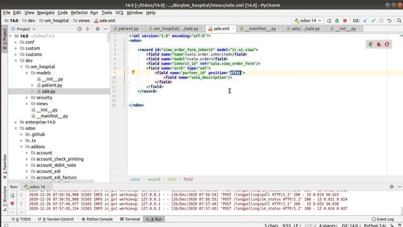
Task: Open the Python Console tool window
Action: click(x=97, y=219)
